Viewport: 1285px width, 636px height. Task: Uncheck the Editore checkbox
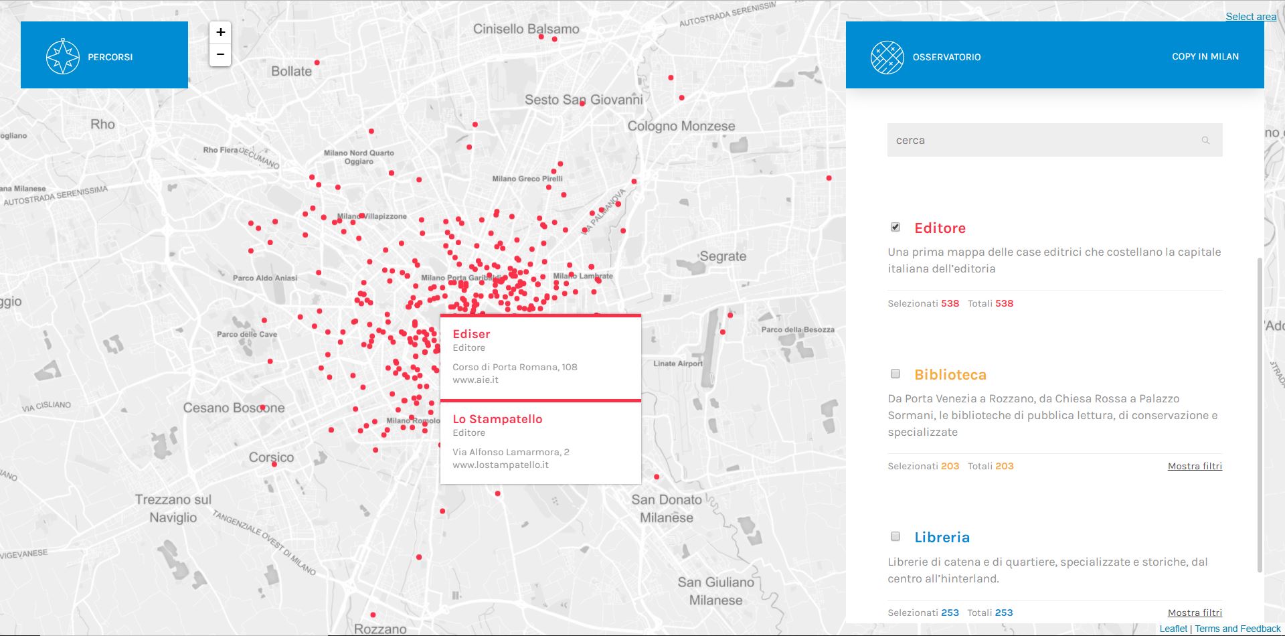click(x=895, y=227)
